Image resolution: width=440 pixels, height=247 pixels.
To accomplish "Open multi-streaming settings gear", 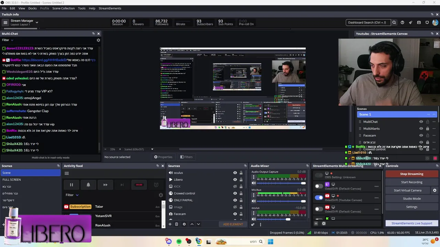I will point(324,224).
